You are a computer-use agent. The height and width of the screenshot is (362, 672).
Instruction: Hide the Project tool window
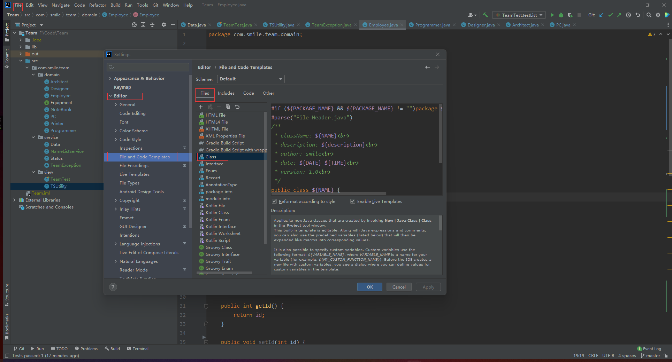click(173, 25)
